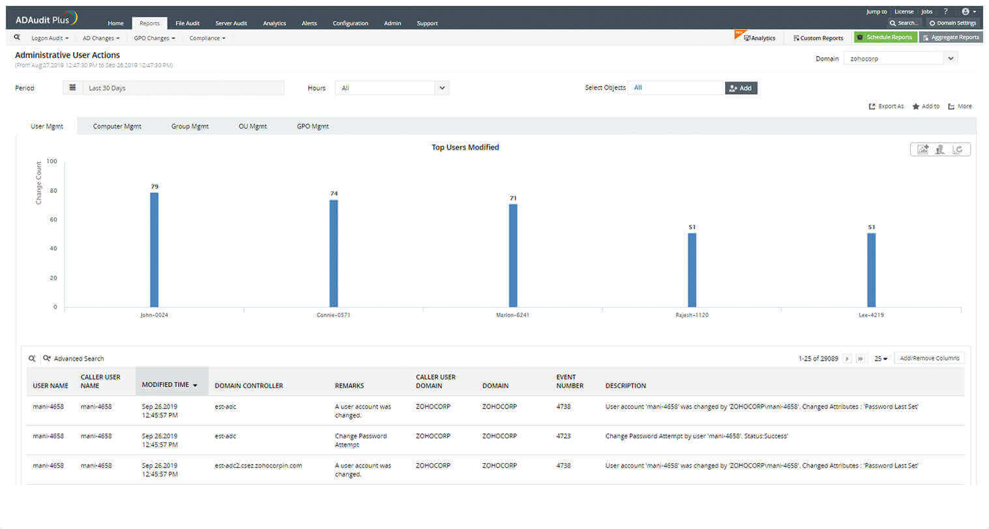This screenshot has height=529, width=989.
Task: Open the File Audit menu
Action: [188, 23]
